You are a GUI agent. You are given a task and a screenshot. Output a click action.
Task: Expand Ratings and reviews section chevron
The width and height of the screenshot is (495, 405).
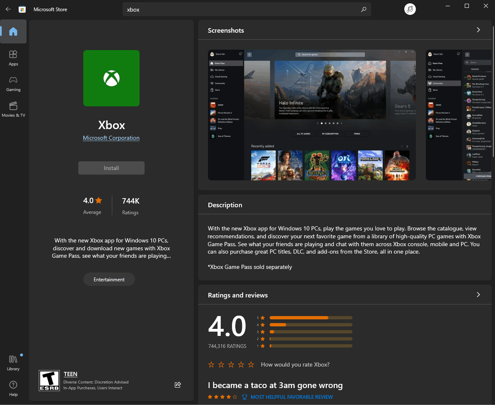(478, 295)
